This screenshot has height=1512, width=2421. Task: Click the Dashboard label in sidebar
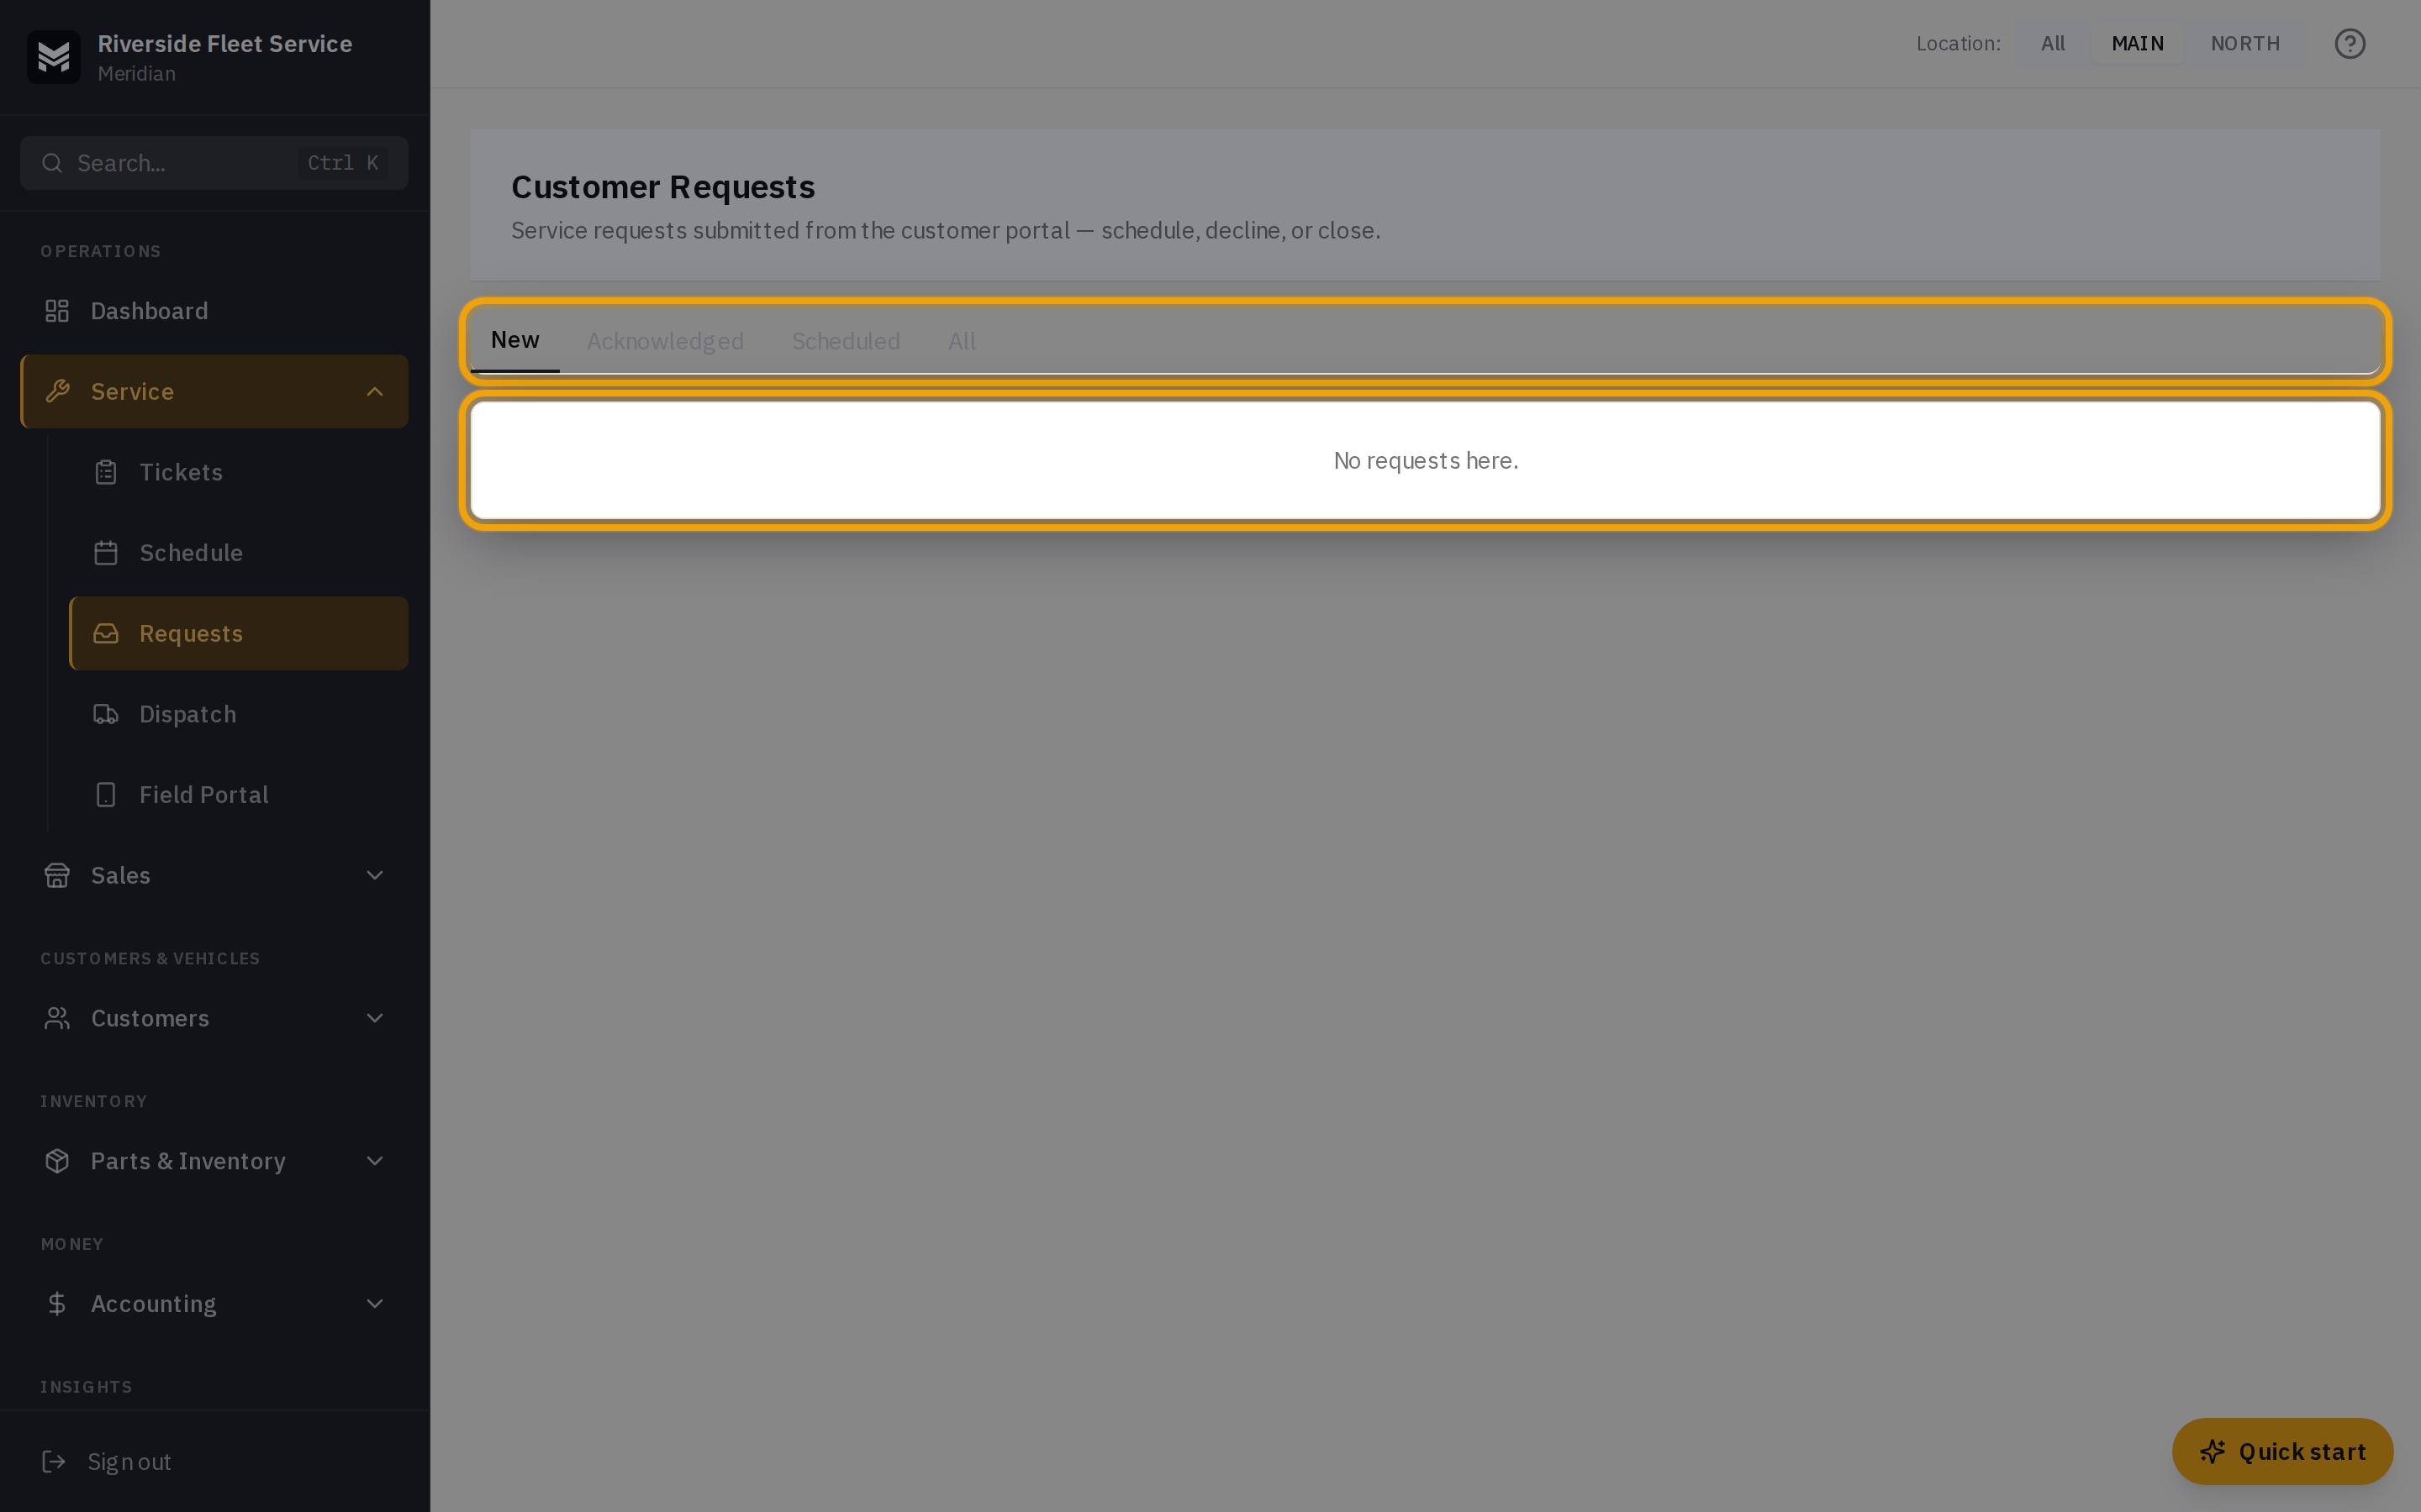pos(150,311)
